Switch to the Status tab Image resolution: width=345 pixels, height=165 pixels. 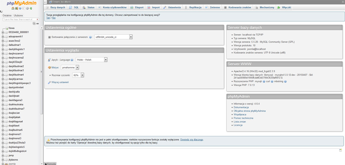point(88,8)
